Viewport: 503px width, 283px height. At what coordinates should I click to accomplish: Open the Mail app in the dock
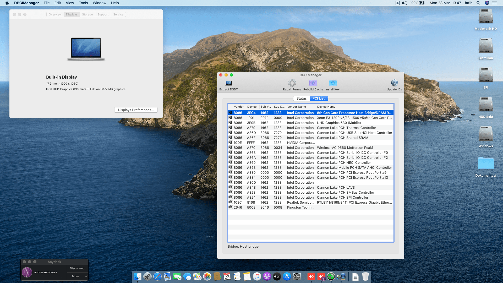click(x=167, y=276)
